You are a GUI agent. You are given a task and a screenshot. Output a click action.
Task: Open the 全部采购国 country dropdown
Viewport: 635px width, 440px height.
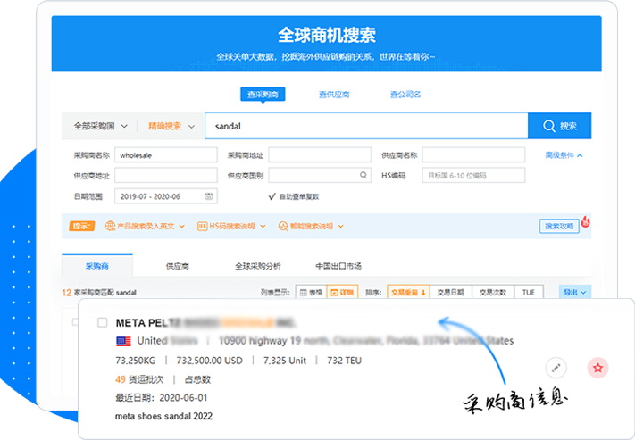click(100, 127)
